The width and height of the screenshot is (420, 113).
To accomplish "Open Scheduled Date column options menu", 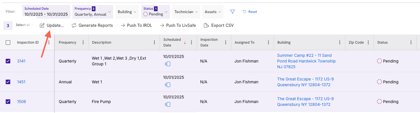I will click(x=191, y=43).
